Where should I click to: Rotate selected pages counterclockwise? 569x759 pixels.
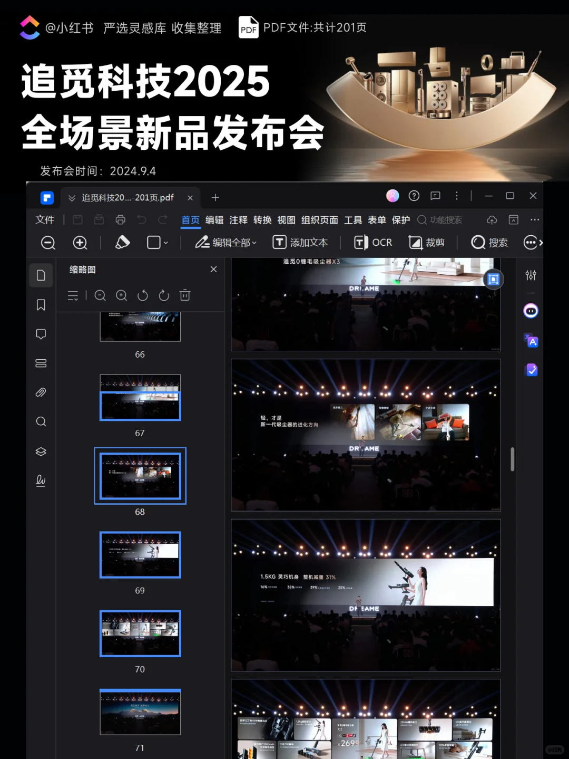tap(142, 295)
